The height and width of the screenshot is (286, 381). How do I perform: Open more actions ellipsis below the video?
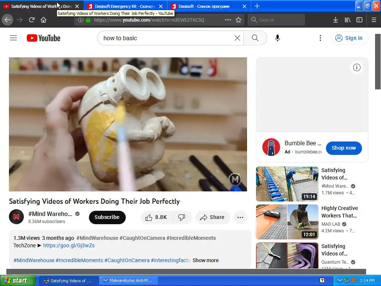[x=240, y=217]
